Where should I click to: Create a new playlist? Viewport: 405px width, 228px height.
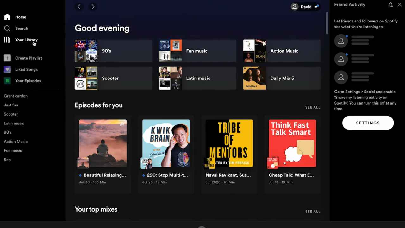[x=28, y=58]
